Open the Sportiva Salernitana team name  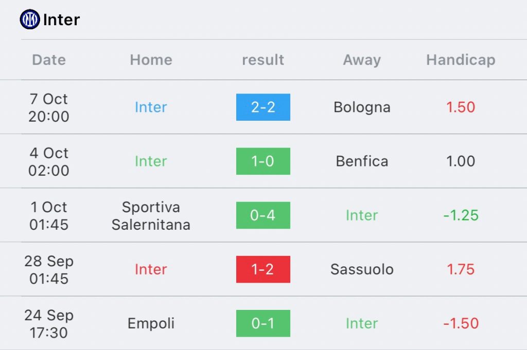click(x=151, y=215)
